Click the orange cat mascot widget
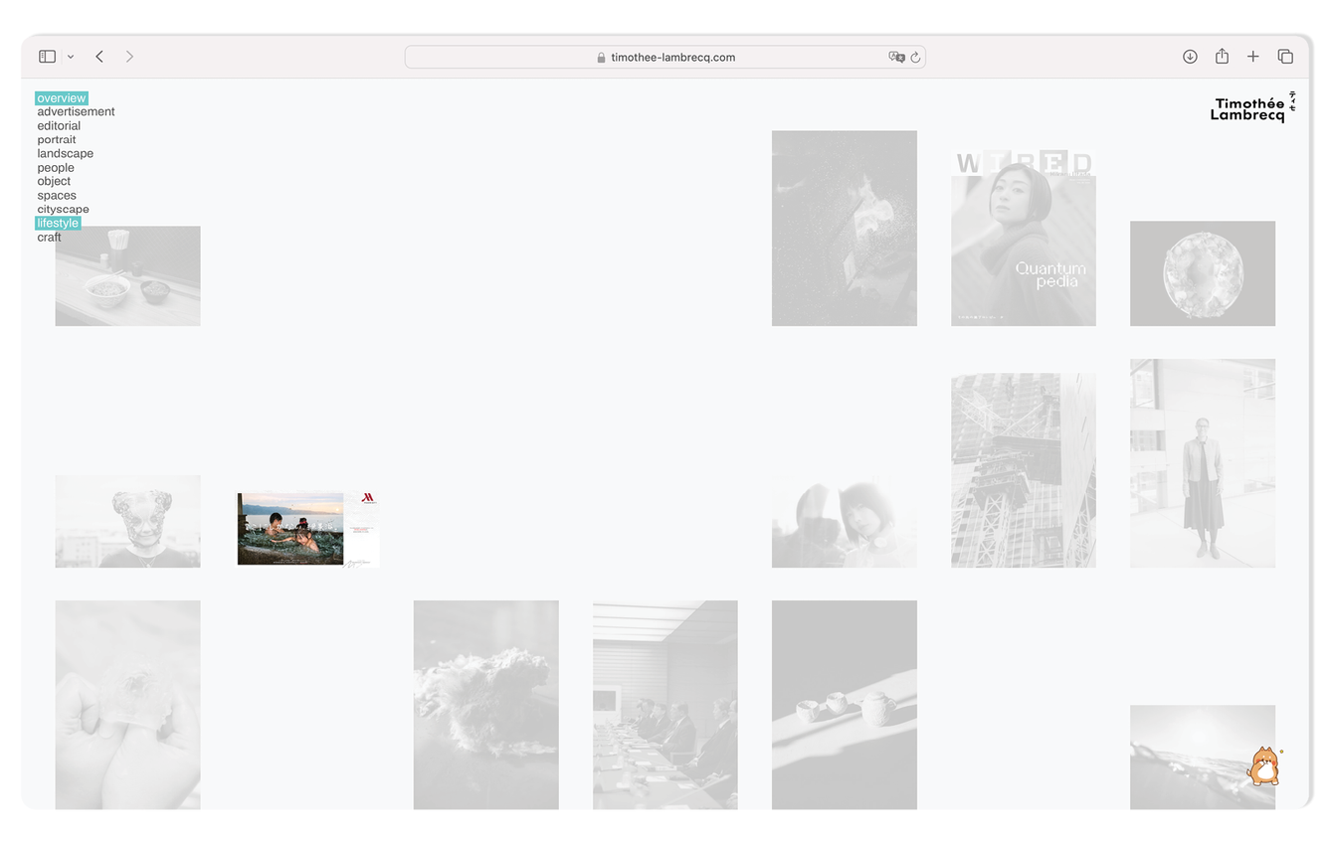Screen dimensions: 1330x845 coord(1264,765)
